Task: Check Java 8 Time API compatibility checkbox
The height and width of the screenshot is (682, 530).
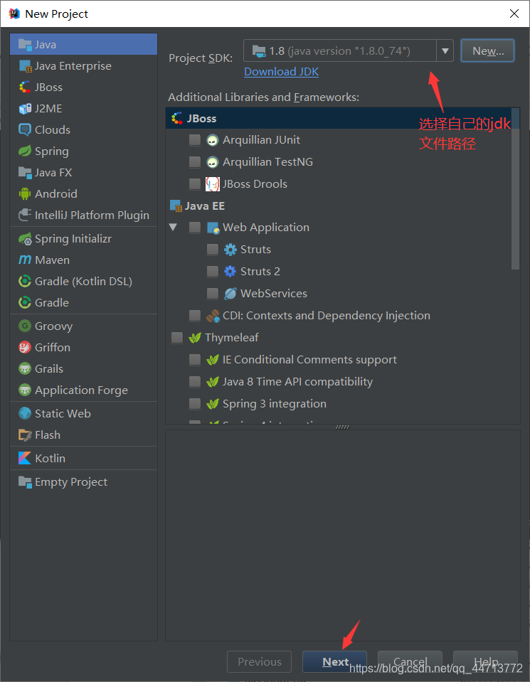Action: pyautogui.click(x=194, y=382)
